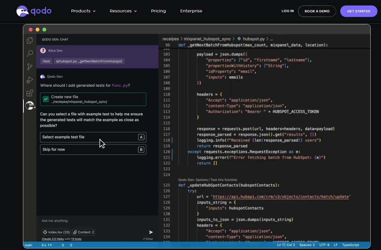Expand the Products dropdown menu

tap(83, 11)
